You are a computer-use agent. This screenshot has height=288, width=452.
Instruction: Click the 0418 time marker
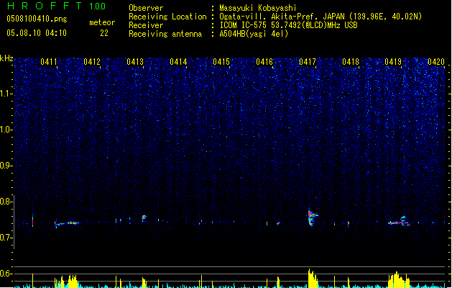tap(351, 62)
